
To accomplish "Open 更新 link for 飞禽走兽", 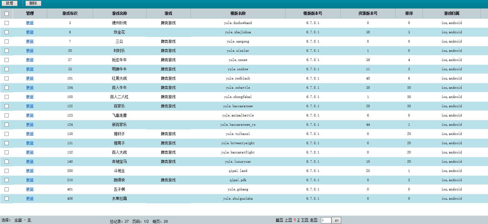I will (30, 115).
